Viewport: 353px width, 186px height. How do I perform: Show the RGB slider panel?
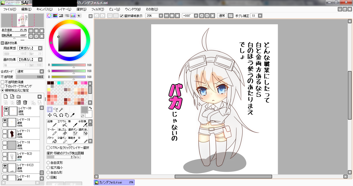[x=55, y=16]
